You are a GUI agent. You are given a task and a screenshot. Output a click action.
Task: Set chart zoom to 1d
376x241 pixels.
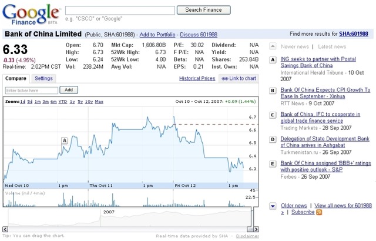pos(22,102)
